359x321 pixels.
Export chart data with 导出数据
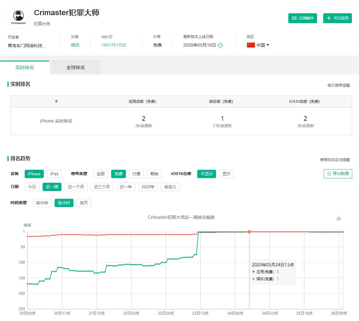pos(338,174)
